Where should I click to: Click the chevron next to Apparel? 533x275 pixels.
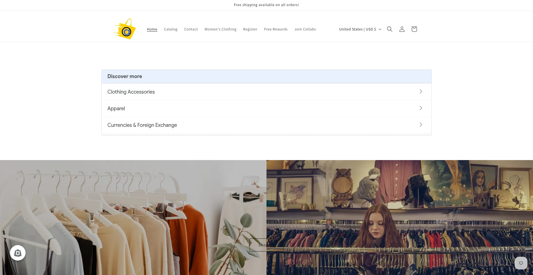click(421, 108)
